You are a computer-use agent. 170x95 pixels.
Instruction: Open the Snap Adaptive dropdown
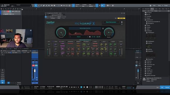tap(92, 6)
